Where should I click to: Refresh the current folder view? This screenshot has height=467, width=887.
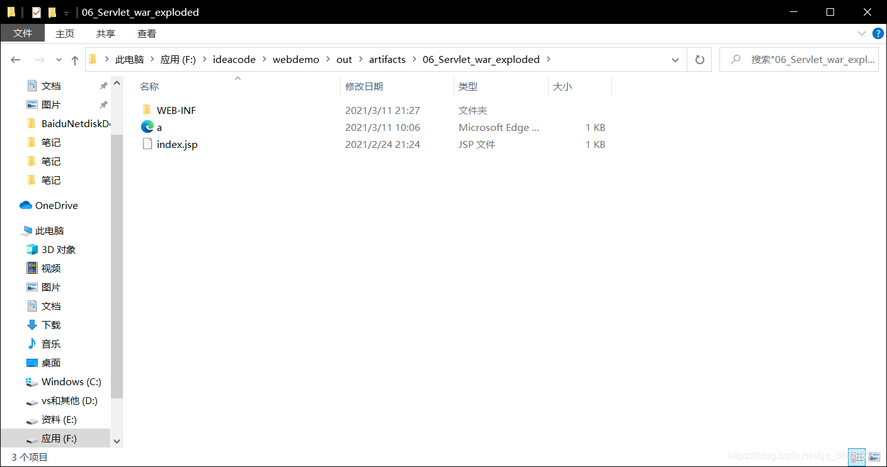click(x=699, y=60)
